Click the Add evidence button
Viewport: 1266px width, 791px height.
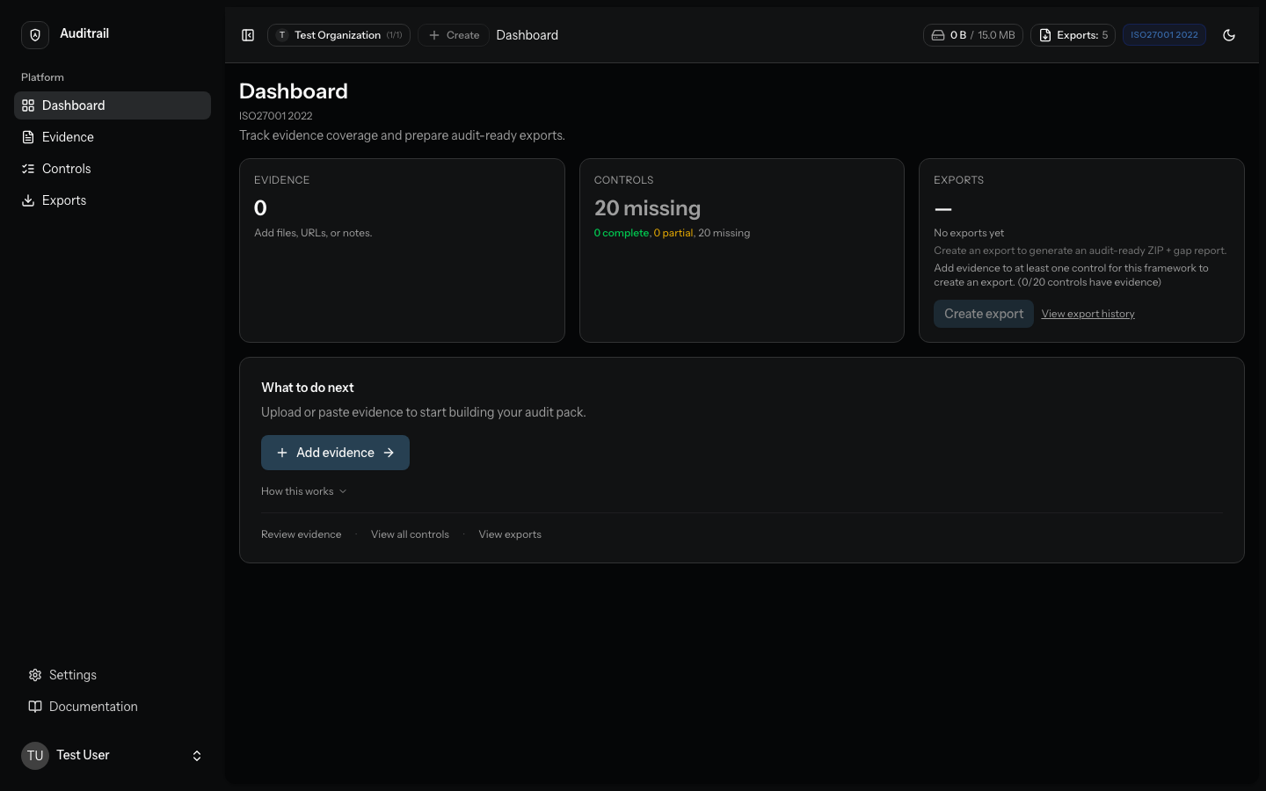coord(335,452)
